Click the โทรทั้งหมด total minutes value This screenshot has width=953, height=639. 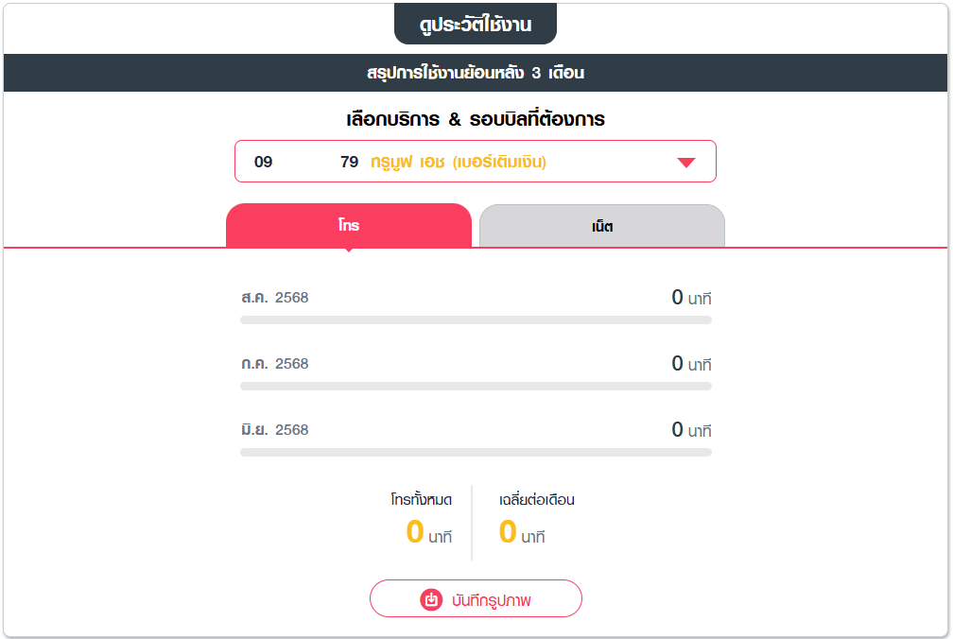tap(428, 532)
